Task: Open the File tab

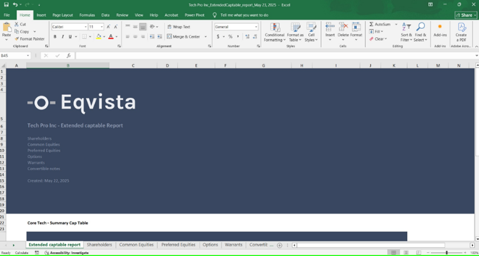Action: click(6, 15)
